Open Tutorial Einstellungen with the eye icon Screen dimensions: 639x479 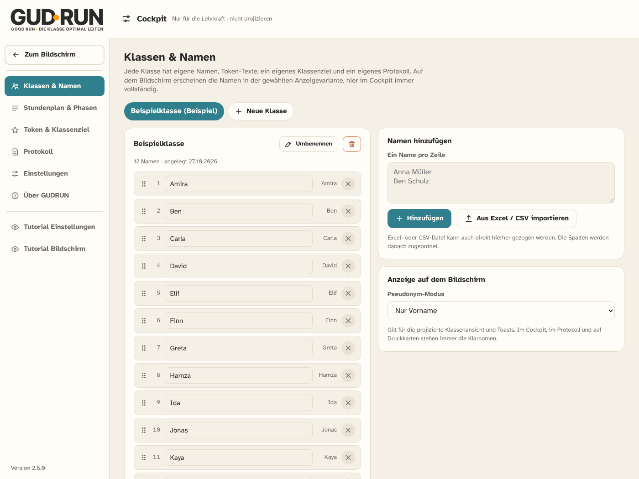[x=15, y=227]
